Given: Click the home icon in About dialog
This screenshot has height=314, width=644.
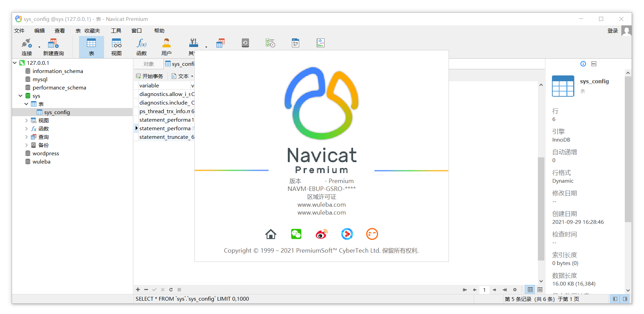Looking at the screenshot, I should (x=271, y=234).
